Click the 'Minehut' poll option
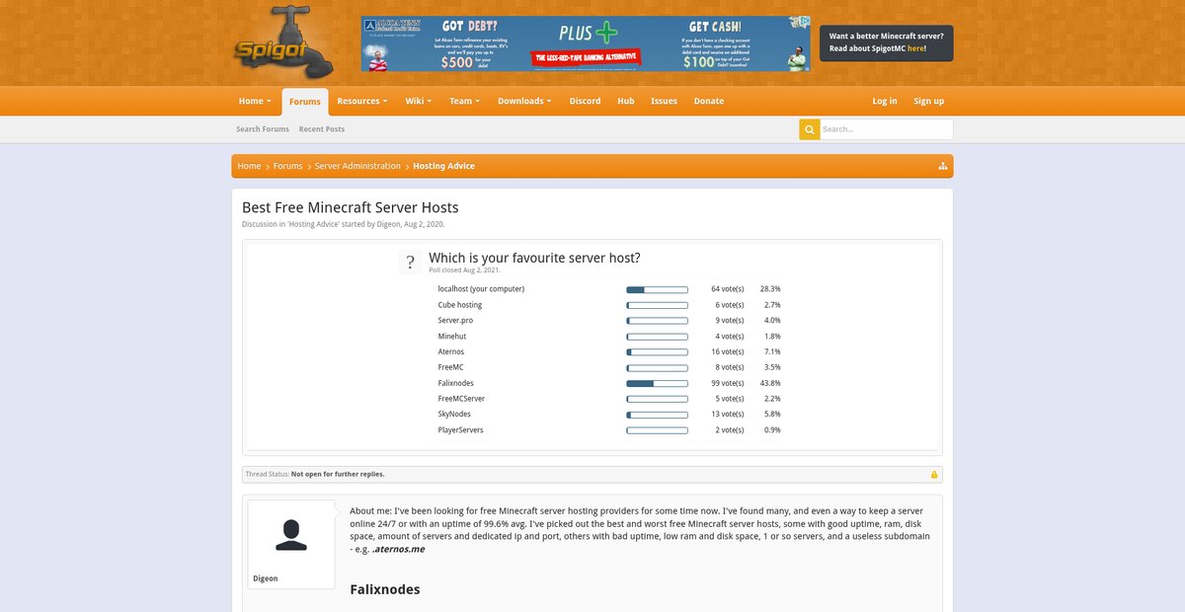Image resolution: width=1185 pixels, height=612 pixels. click(x=452, y=337)
